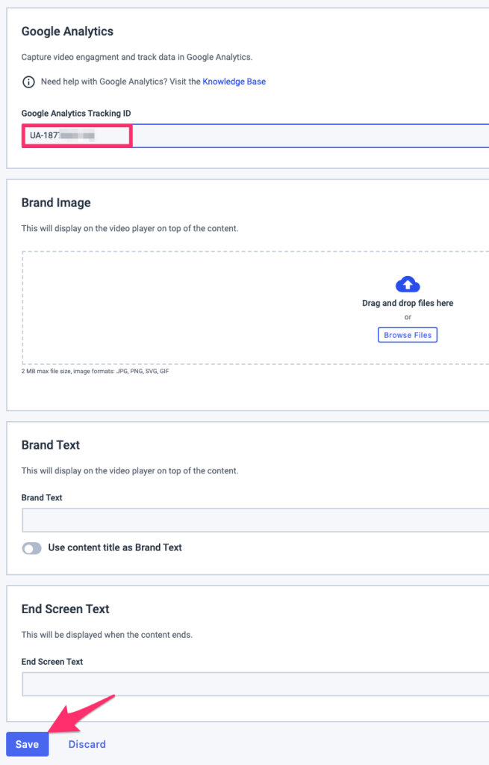Click the Brand Text section heading
The width and height of the screenshot is (489, 765).
(x=51, y=445)
